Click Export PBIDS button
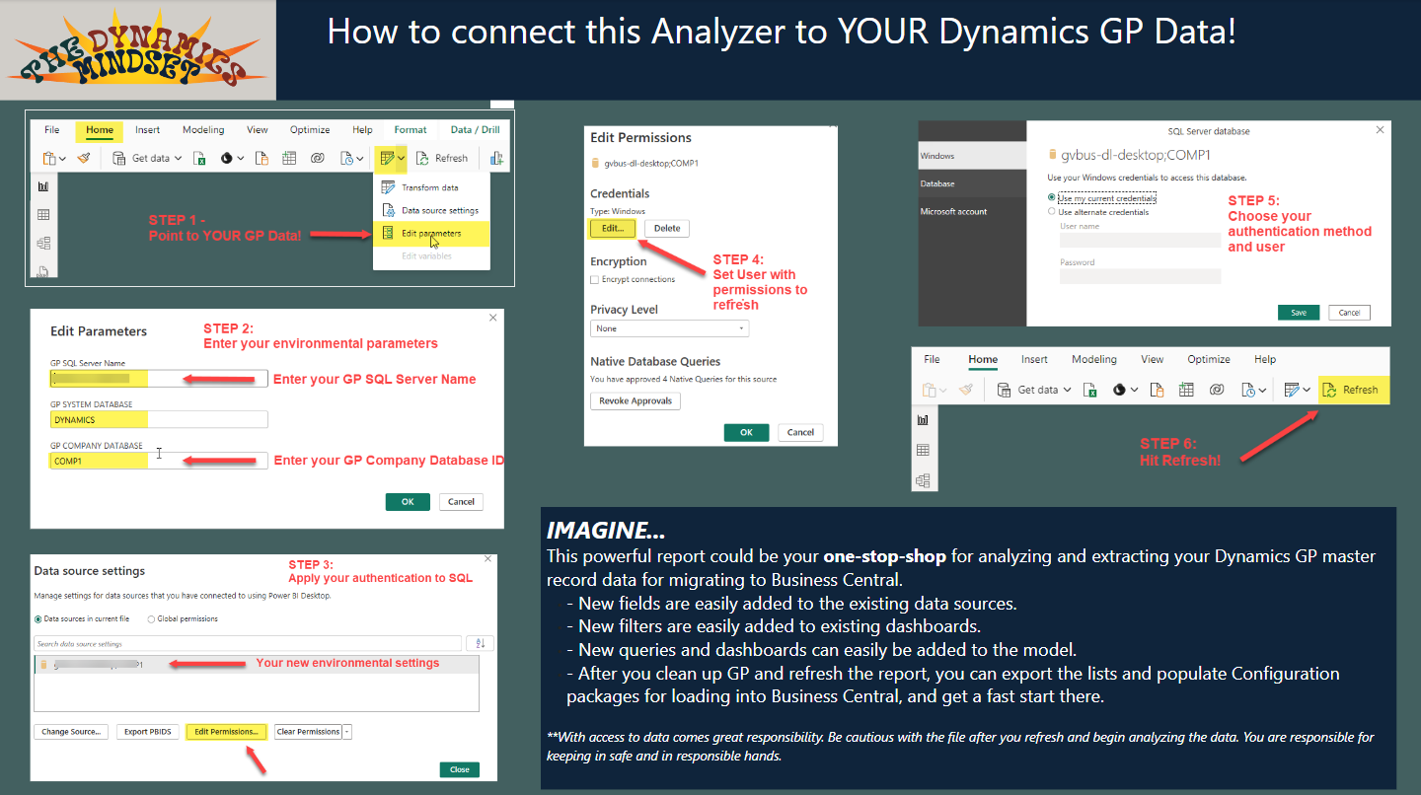1421x795 pixels. click(148, 732)
